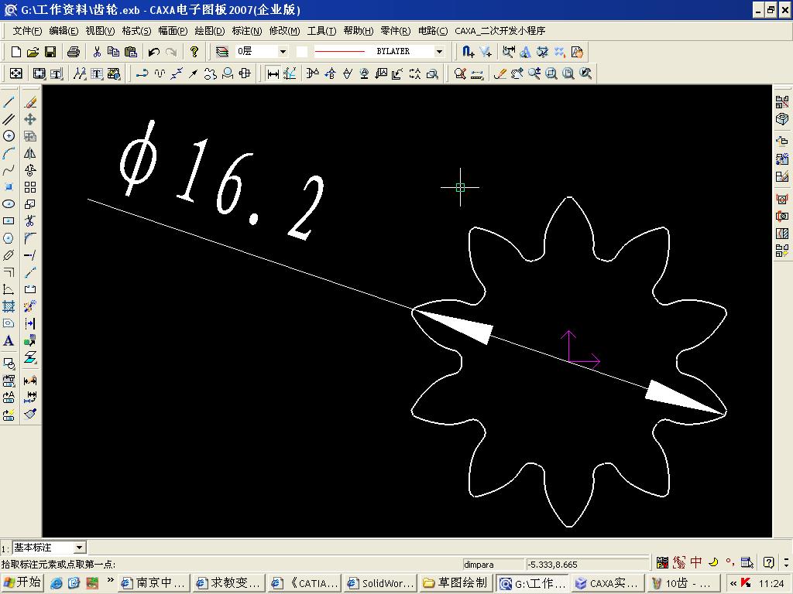Expand hidden tray icons chevron
This screenshot has width=793, height=594.
pos(733,583)
